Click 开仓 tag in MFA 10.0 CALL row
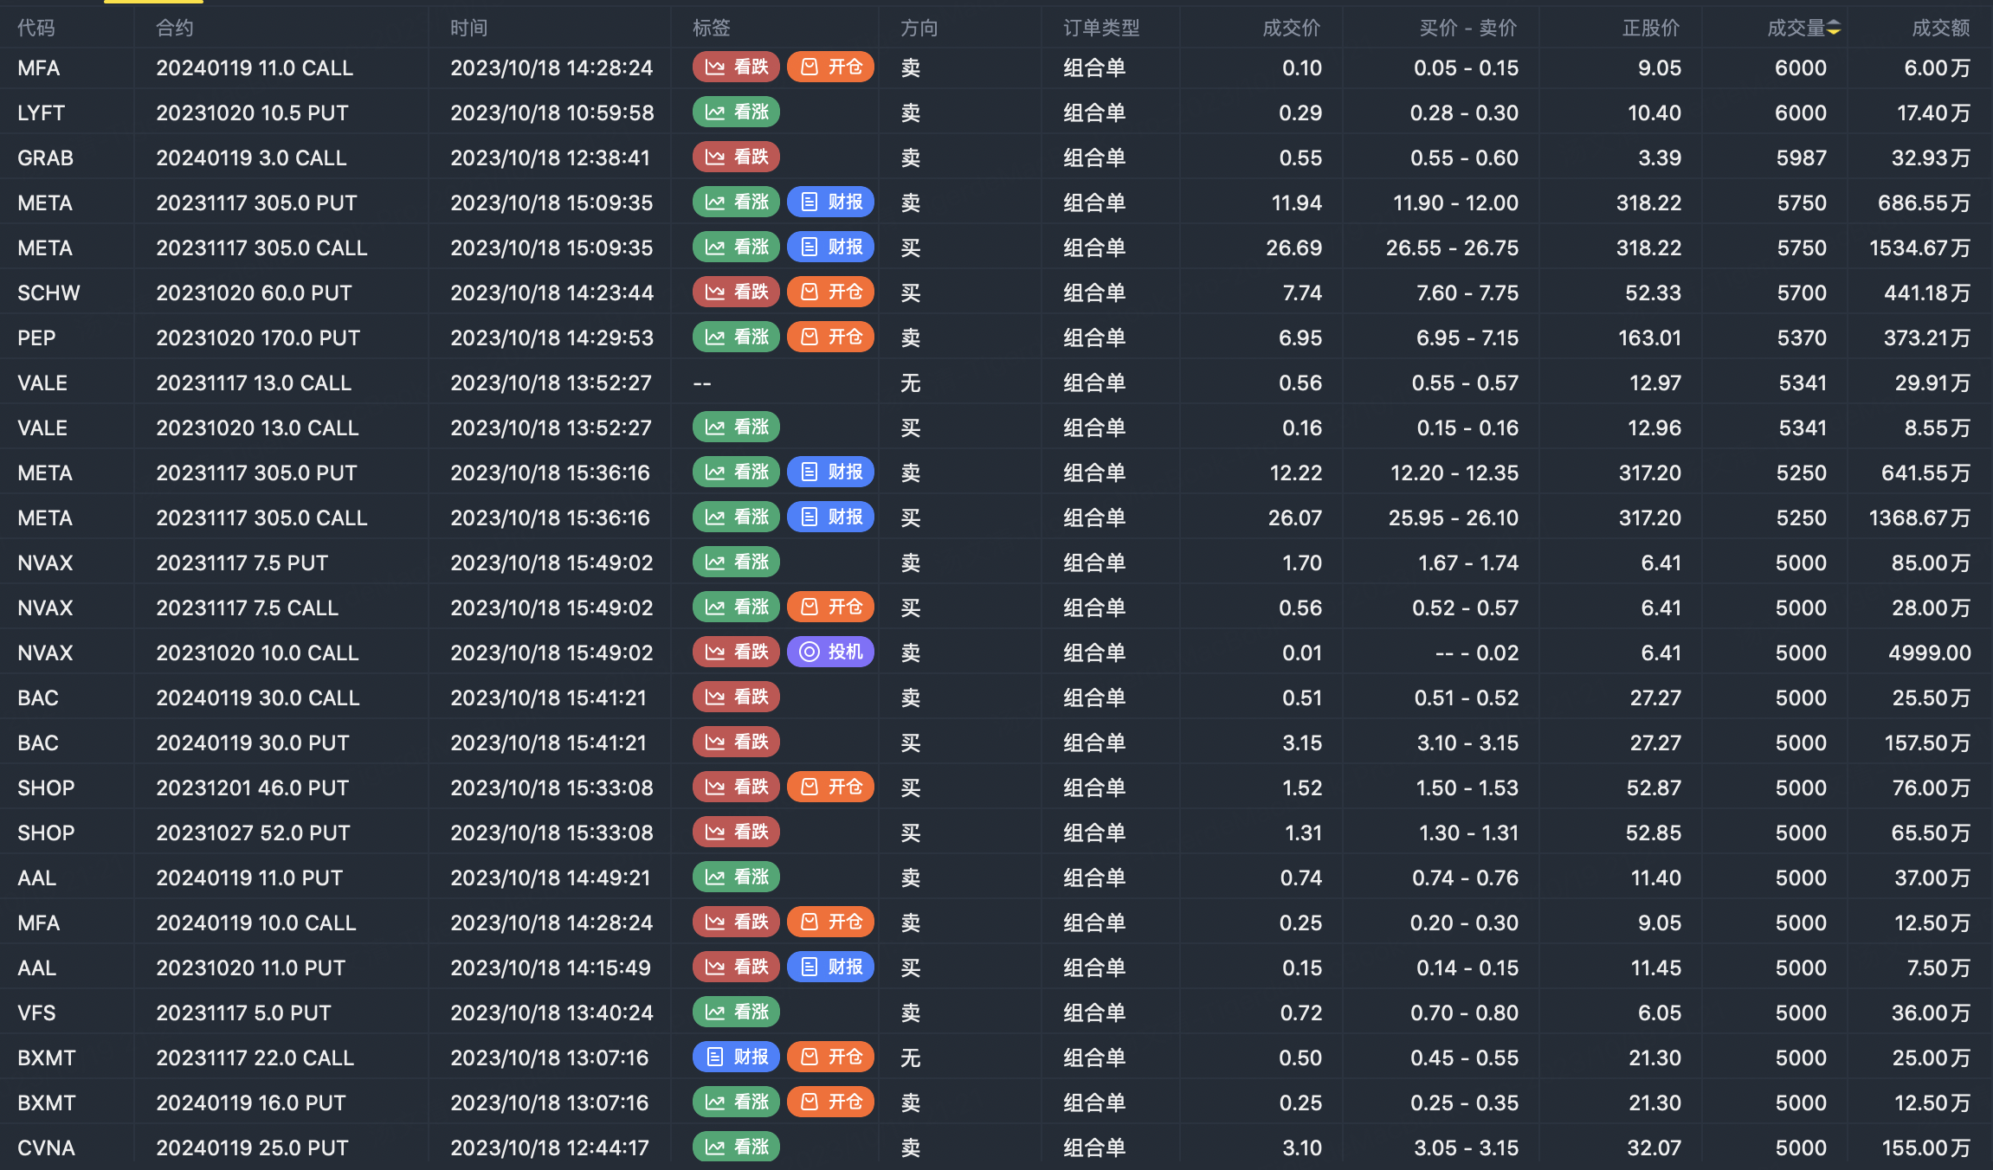Image resolution: width=1993 pixels, height=1170 pixels. click(x=831, y=922)
